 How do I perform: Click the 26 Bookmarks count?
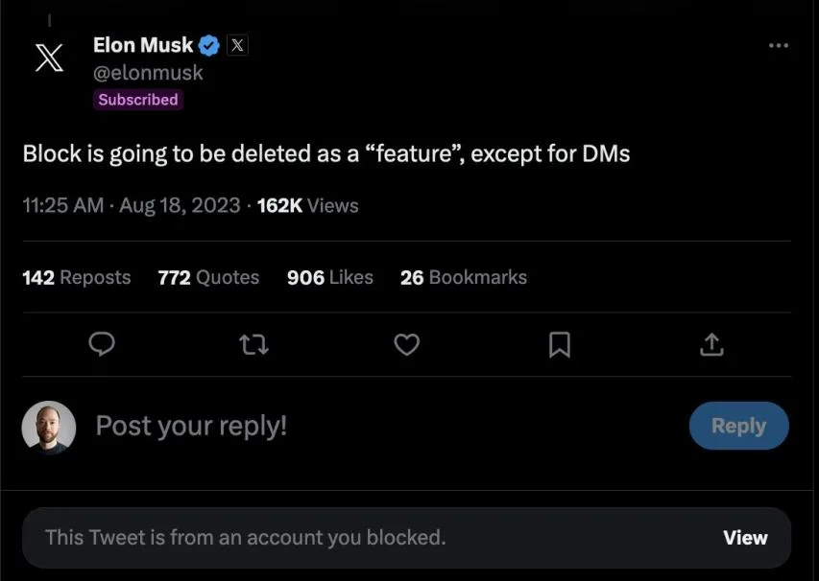pyautogui.click(x=463, y=277)
